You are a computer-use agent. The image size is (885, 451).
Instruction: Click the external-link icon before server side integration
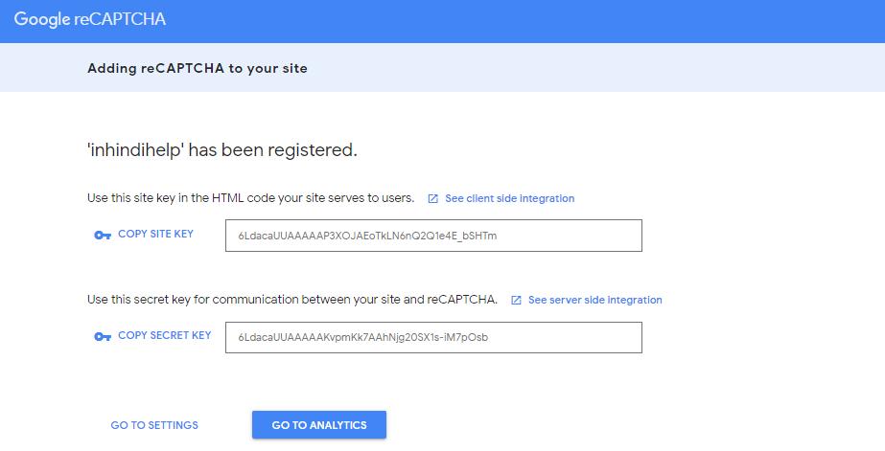(516, 300)
